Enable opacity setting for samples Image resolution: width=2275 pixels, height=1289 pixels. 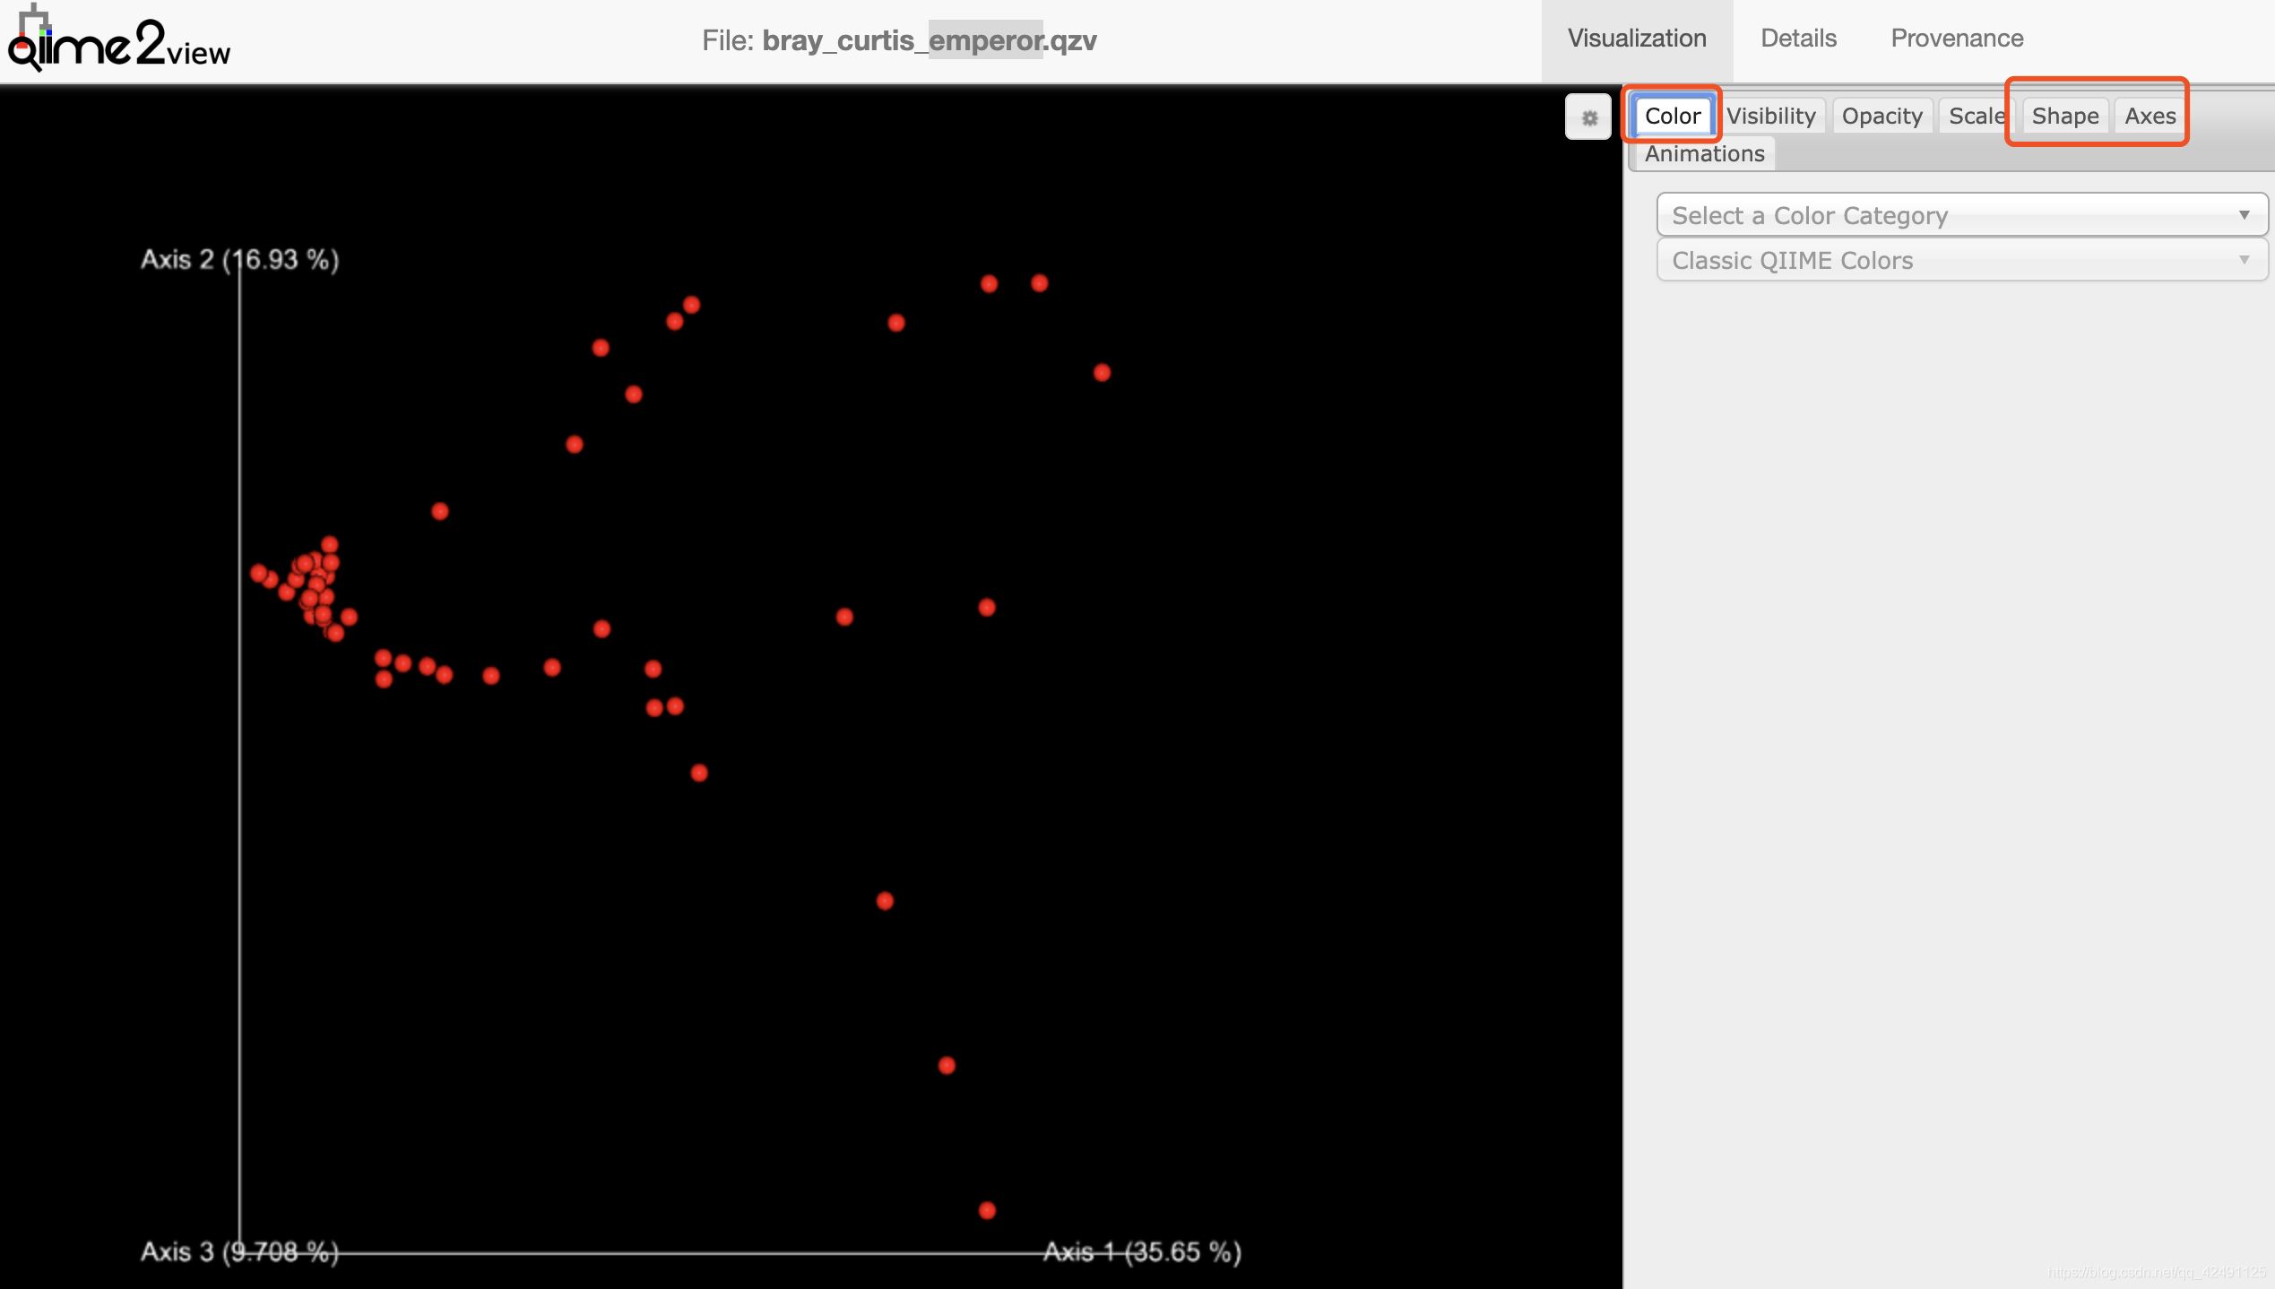(x=1882, y=114)
